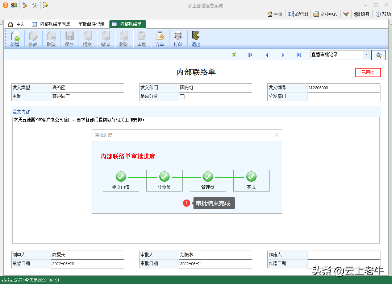This screenshot has width=392, height=284.
Task: Click the orange app logo icon
Action: (5, 5)
